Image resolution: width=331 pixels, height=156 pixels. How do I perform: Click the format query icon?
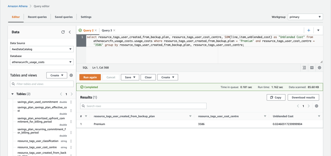[x=304, y=68]
